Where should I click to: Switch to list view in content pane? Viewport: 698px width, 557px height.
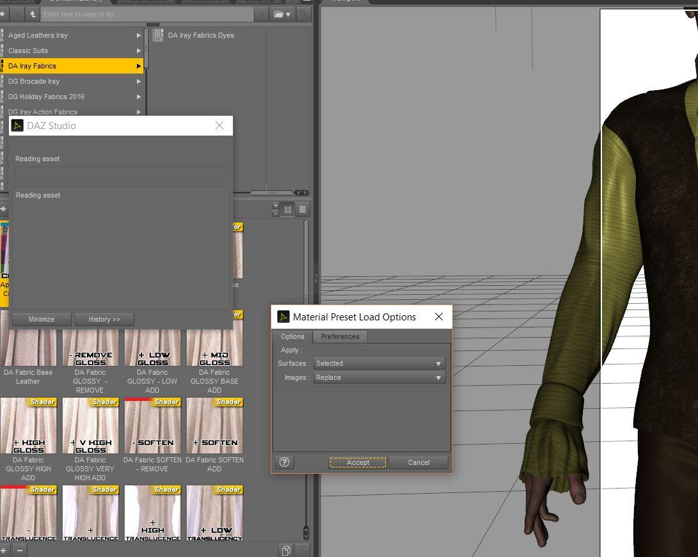point(302,210)
